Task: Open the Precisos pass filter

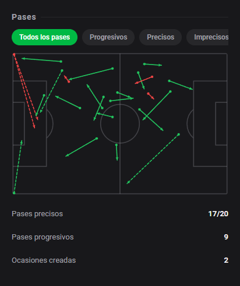Action: (160, 37)
